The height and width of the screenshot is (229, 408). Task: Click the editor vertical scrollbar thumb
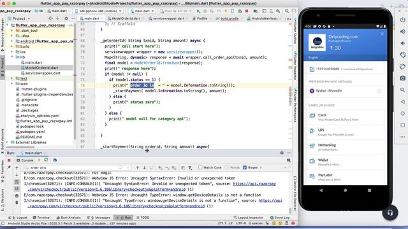pyautogui.click(x=290, y=96)
